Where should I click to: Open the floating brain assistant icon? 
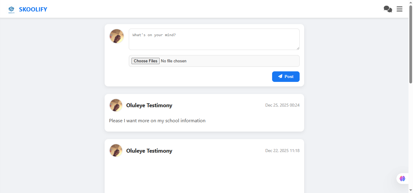pos(402,179)
